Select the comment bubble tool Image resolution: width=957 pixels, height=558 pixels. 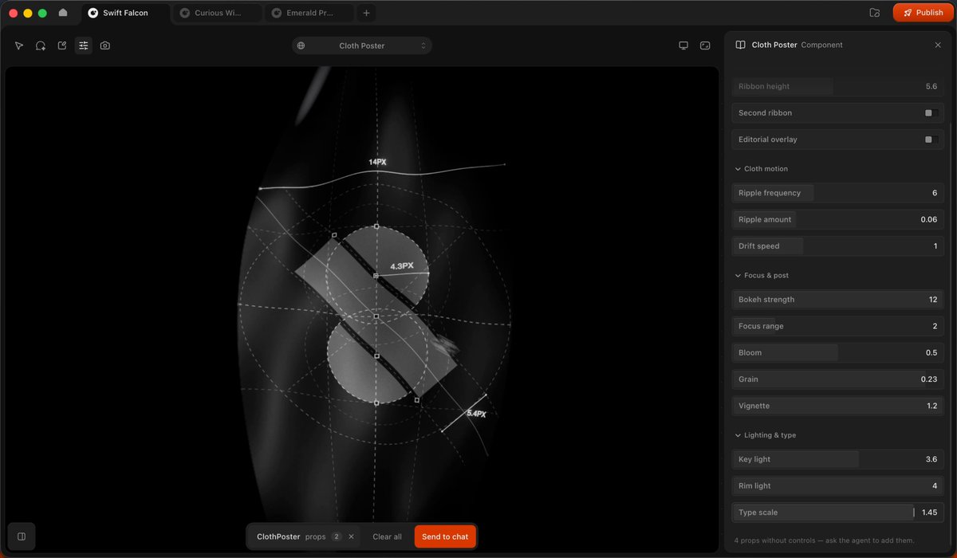click(41, 45)
